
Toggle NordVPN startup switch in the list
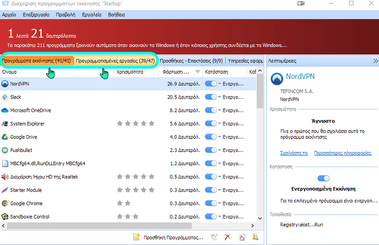click(211, 84)
